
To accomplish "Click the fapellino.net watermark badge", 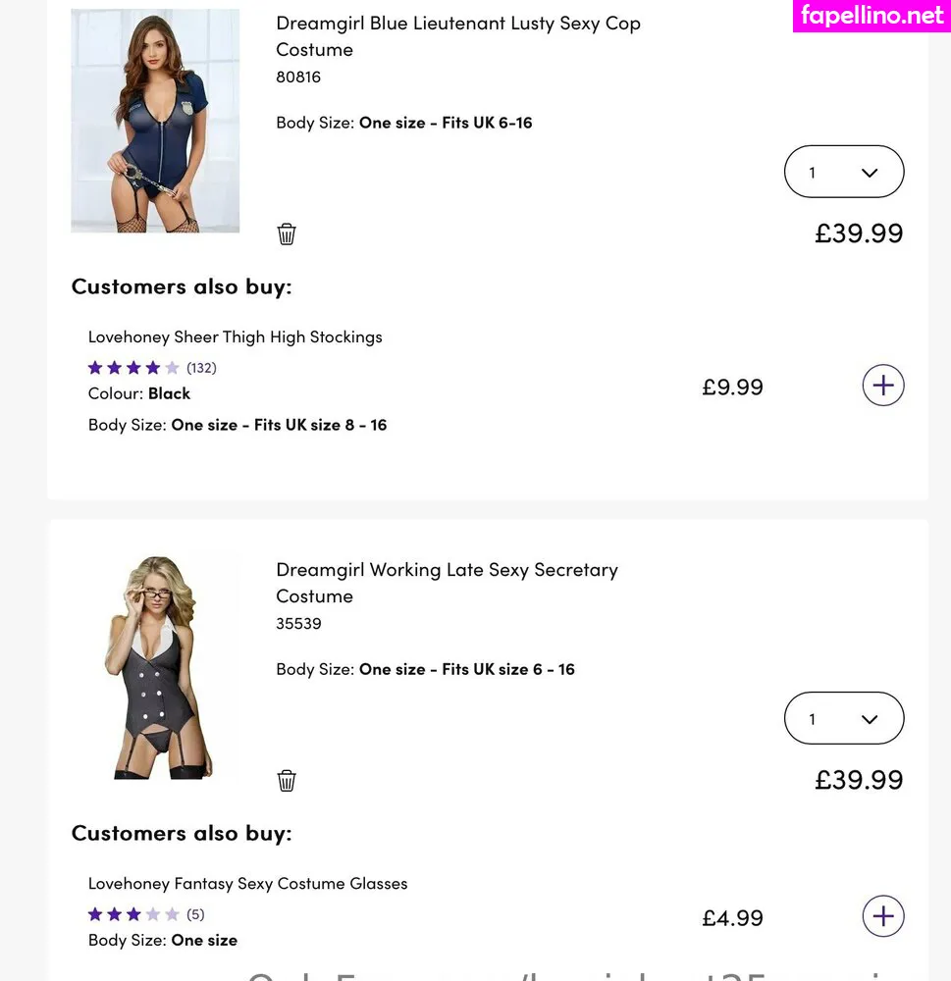I will (x=872, y=16).
